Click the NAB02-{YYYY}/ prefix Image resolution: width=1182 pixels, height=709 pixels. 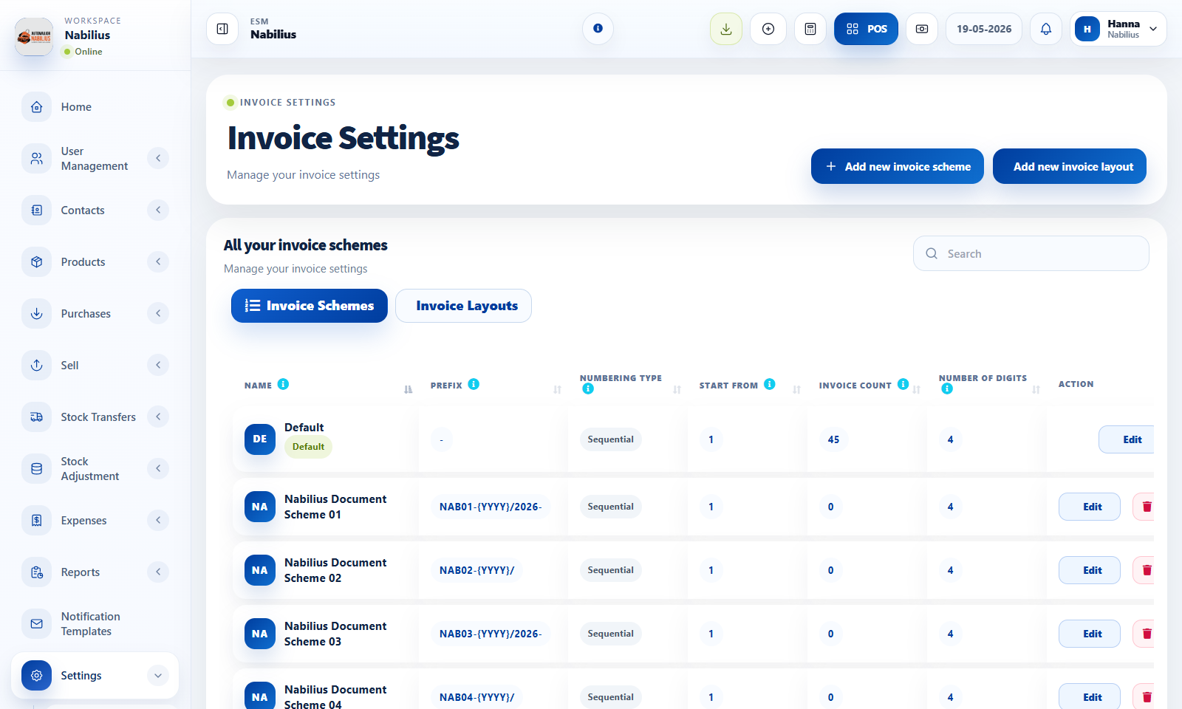click(x=476, y=570)
